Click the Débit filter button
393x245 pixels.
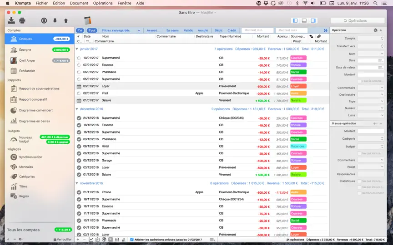coord(218,30)
